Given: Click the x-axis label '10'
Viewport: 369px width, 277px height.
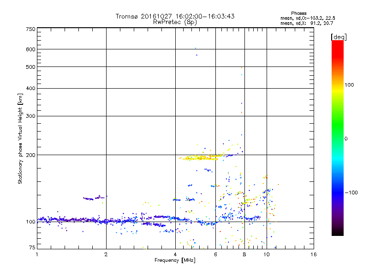Looking at the screenshot, I should 267,254.
